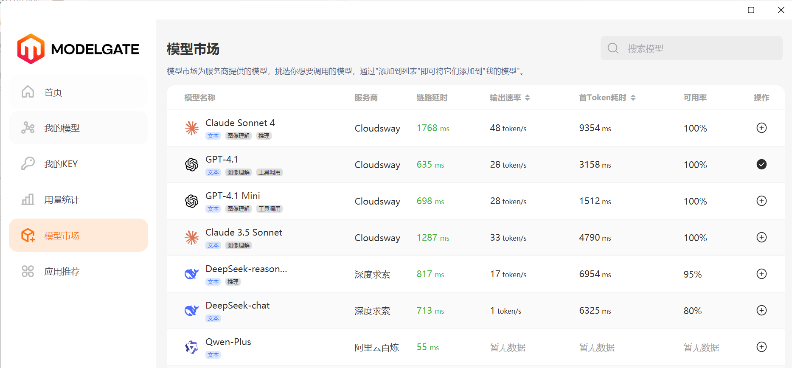792x368 pixels.
Task: Click the 我的模型 nodes icon
Action: 28,127
